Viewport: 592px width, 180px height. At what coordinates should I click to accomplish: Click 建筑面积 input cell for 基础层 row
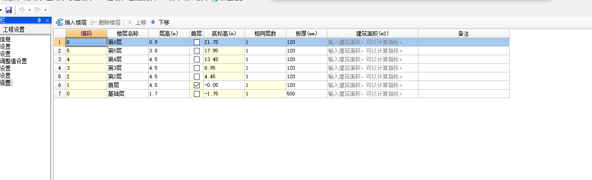(373, 94)
